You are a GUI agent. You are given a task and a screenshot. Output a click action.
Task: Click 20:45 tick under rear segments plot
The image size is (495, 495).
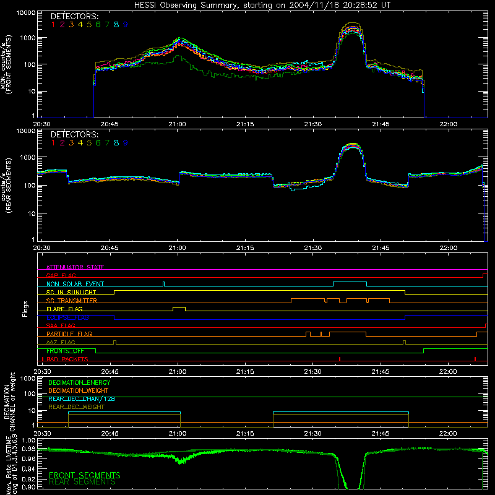pos(110,248)
